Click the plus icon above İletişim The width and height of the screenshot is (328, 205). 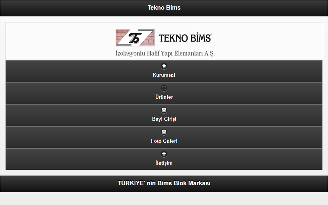tap(164, 154)
